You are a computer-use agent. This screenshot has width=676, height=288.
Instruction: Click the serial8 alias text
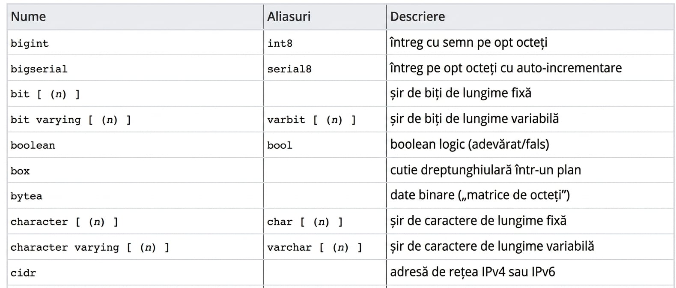[x=289, y=69]
